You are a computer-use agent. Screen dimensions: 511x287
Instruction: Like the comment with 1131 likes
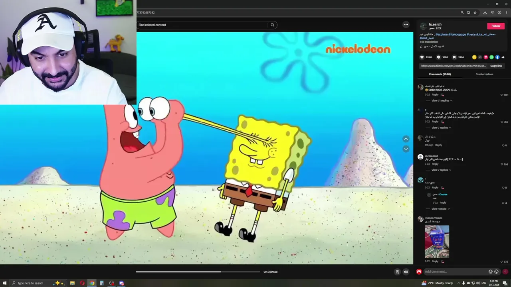click(x=502, y=95)
